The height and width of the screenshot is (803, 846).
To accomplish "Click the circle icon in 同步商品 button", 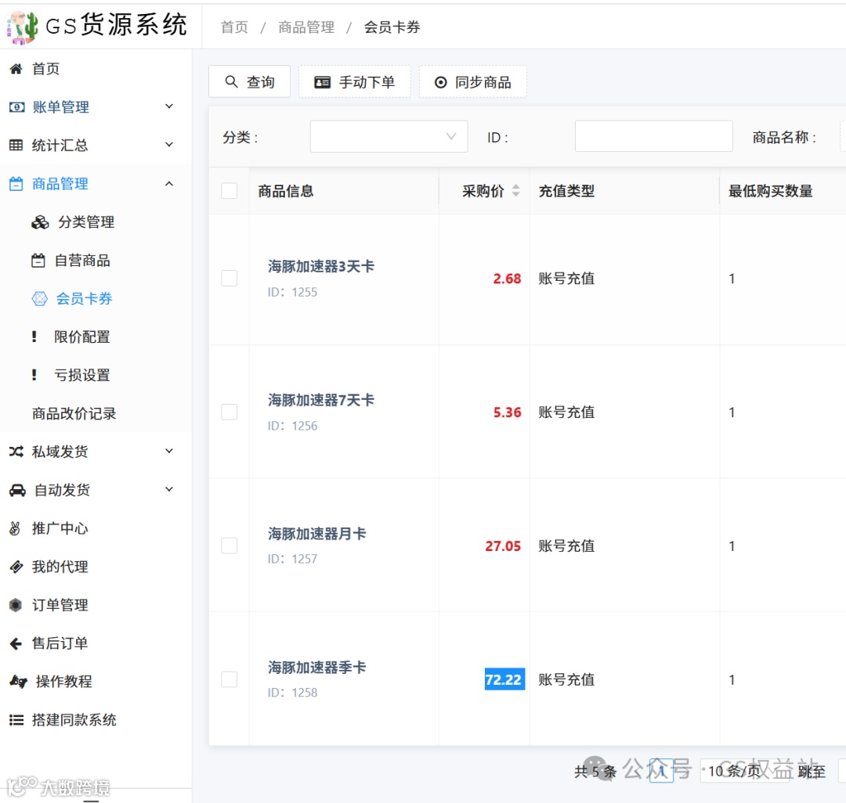I will point(441,82).
